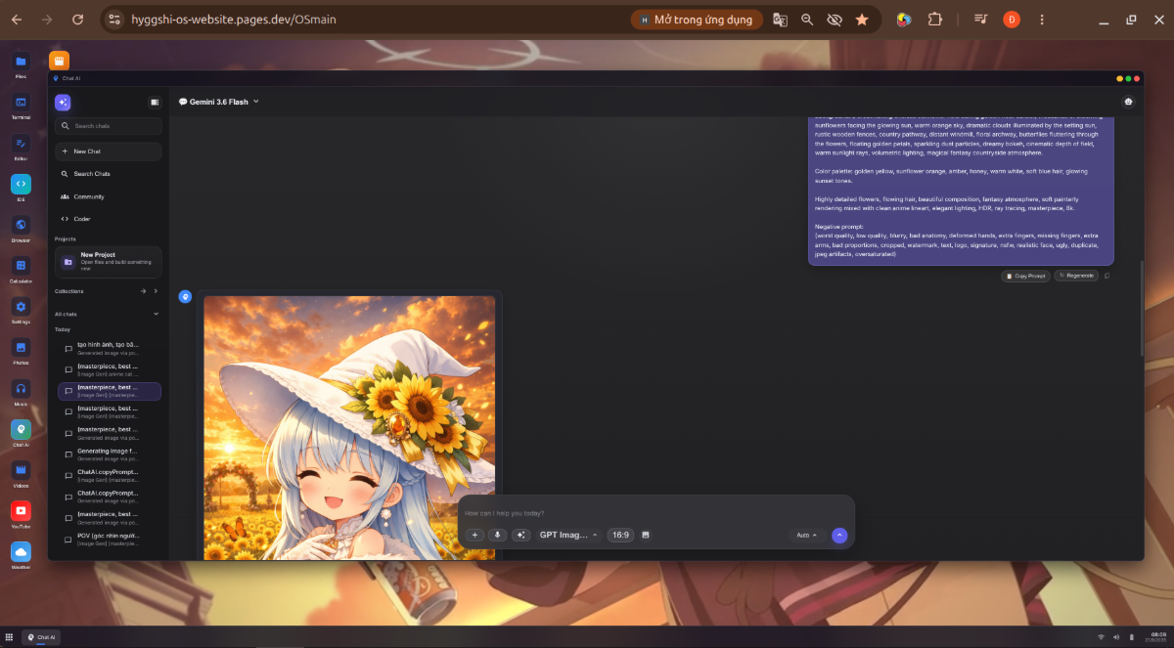Open the Editor app in the dock
The width and height of the screenshot is (1174, 648).
point(21,144)
